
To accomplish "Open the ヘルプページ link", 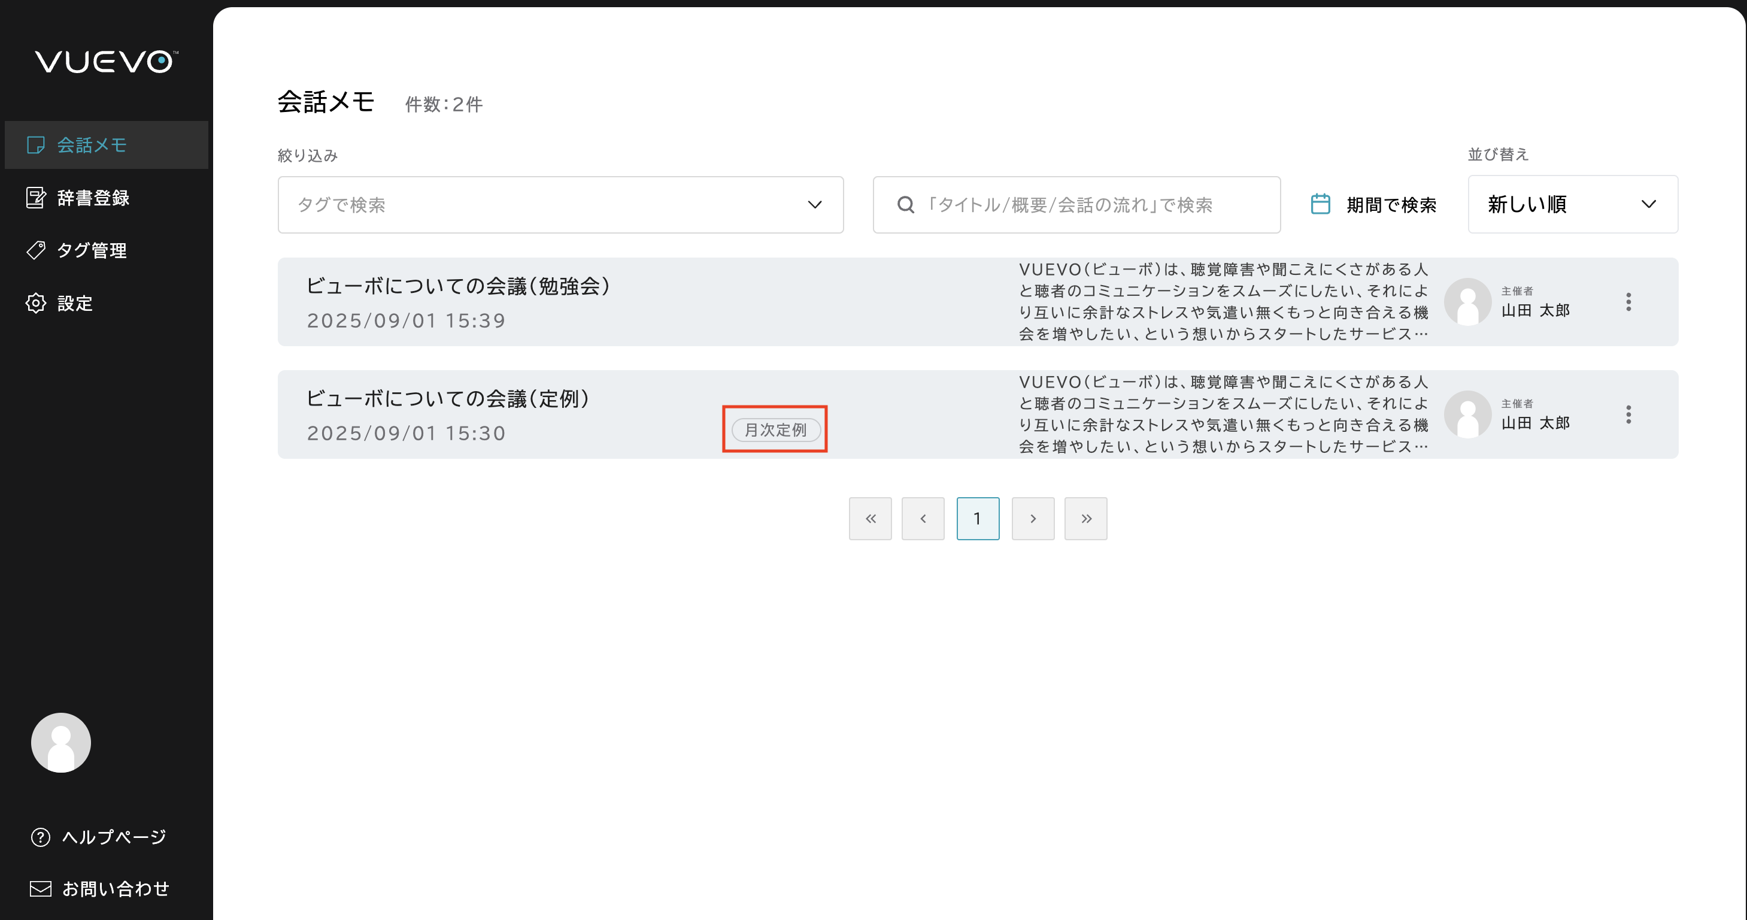I will (x=113, y=837).
